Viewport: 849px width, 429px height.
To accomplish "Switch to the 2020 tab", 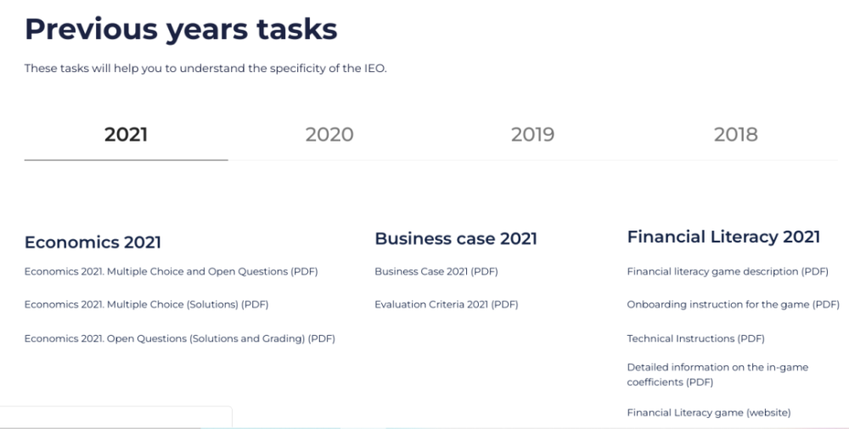I will pos(329,135).
